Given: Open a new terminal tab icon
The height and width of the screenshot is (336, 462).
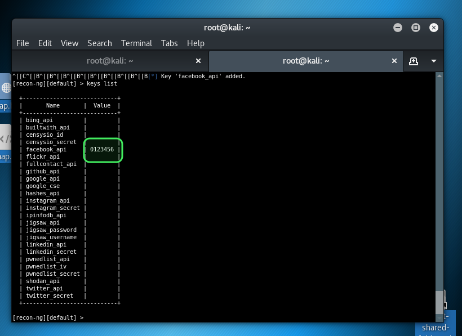Looking at the screenshot, I should click(414, 61).
